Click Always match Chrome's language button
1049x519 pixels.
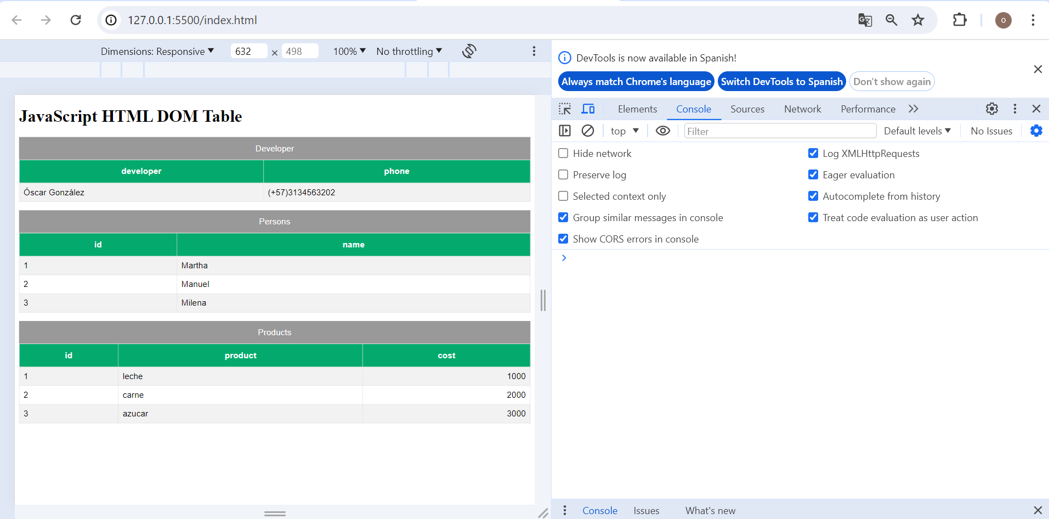(x=636, y=81)
